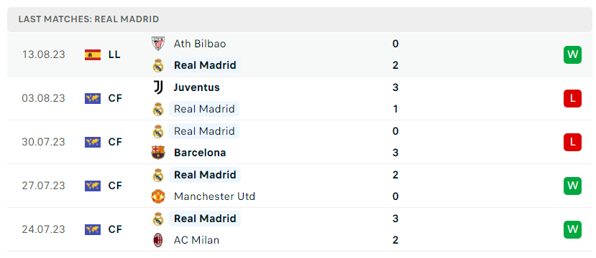Click the red L badge for Juventus match

tap(572, 98)
